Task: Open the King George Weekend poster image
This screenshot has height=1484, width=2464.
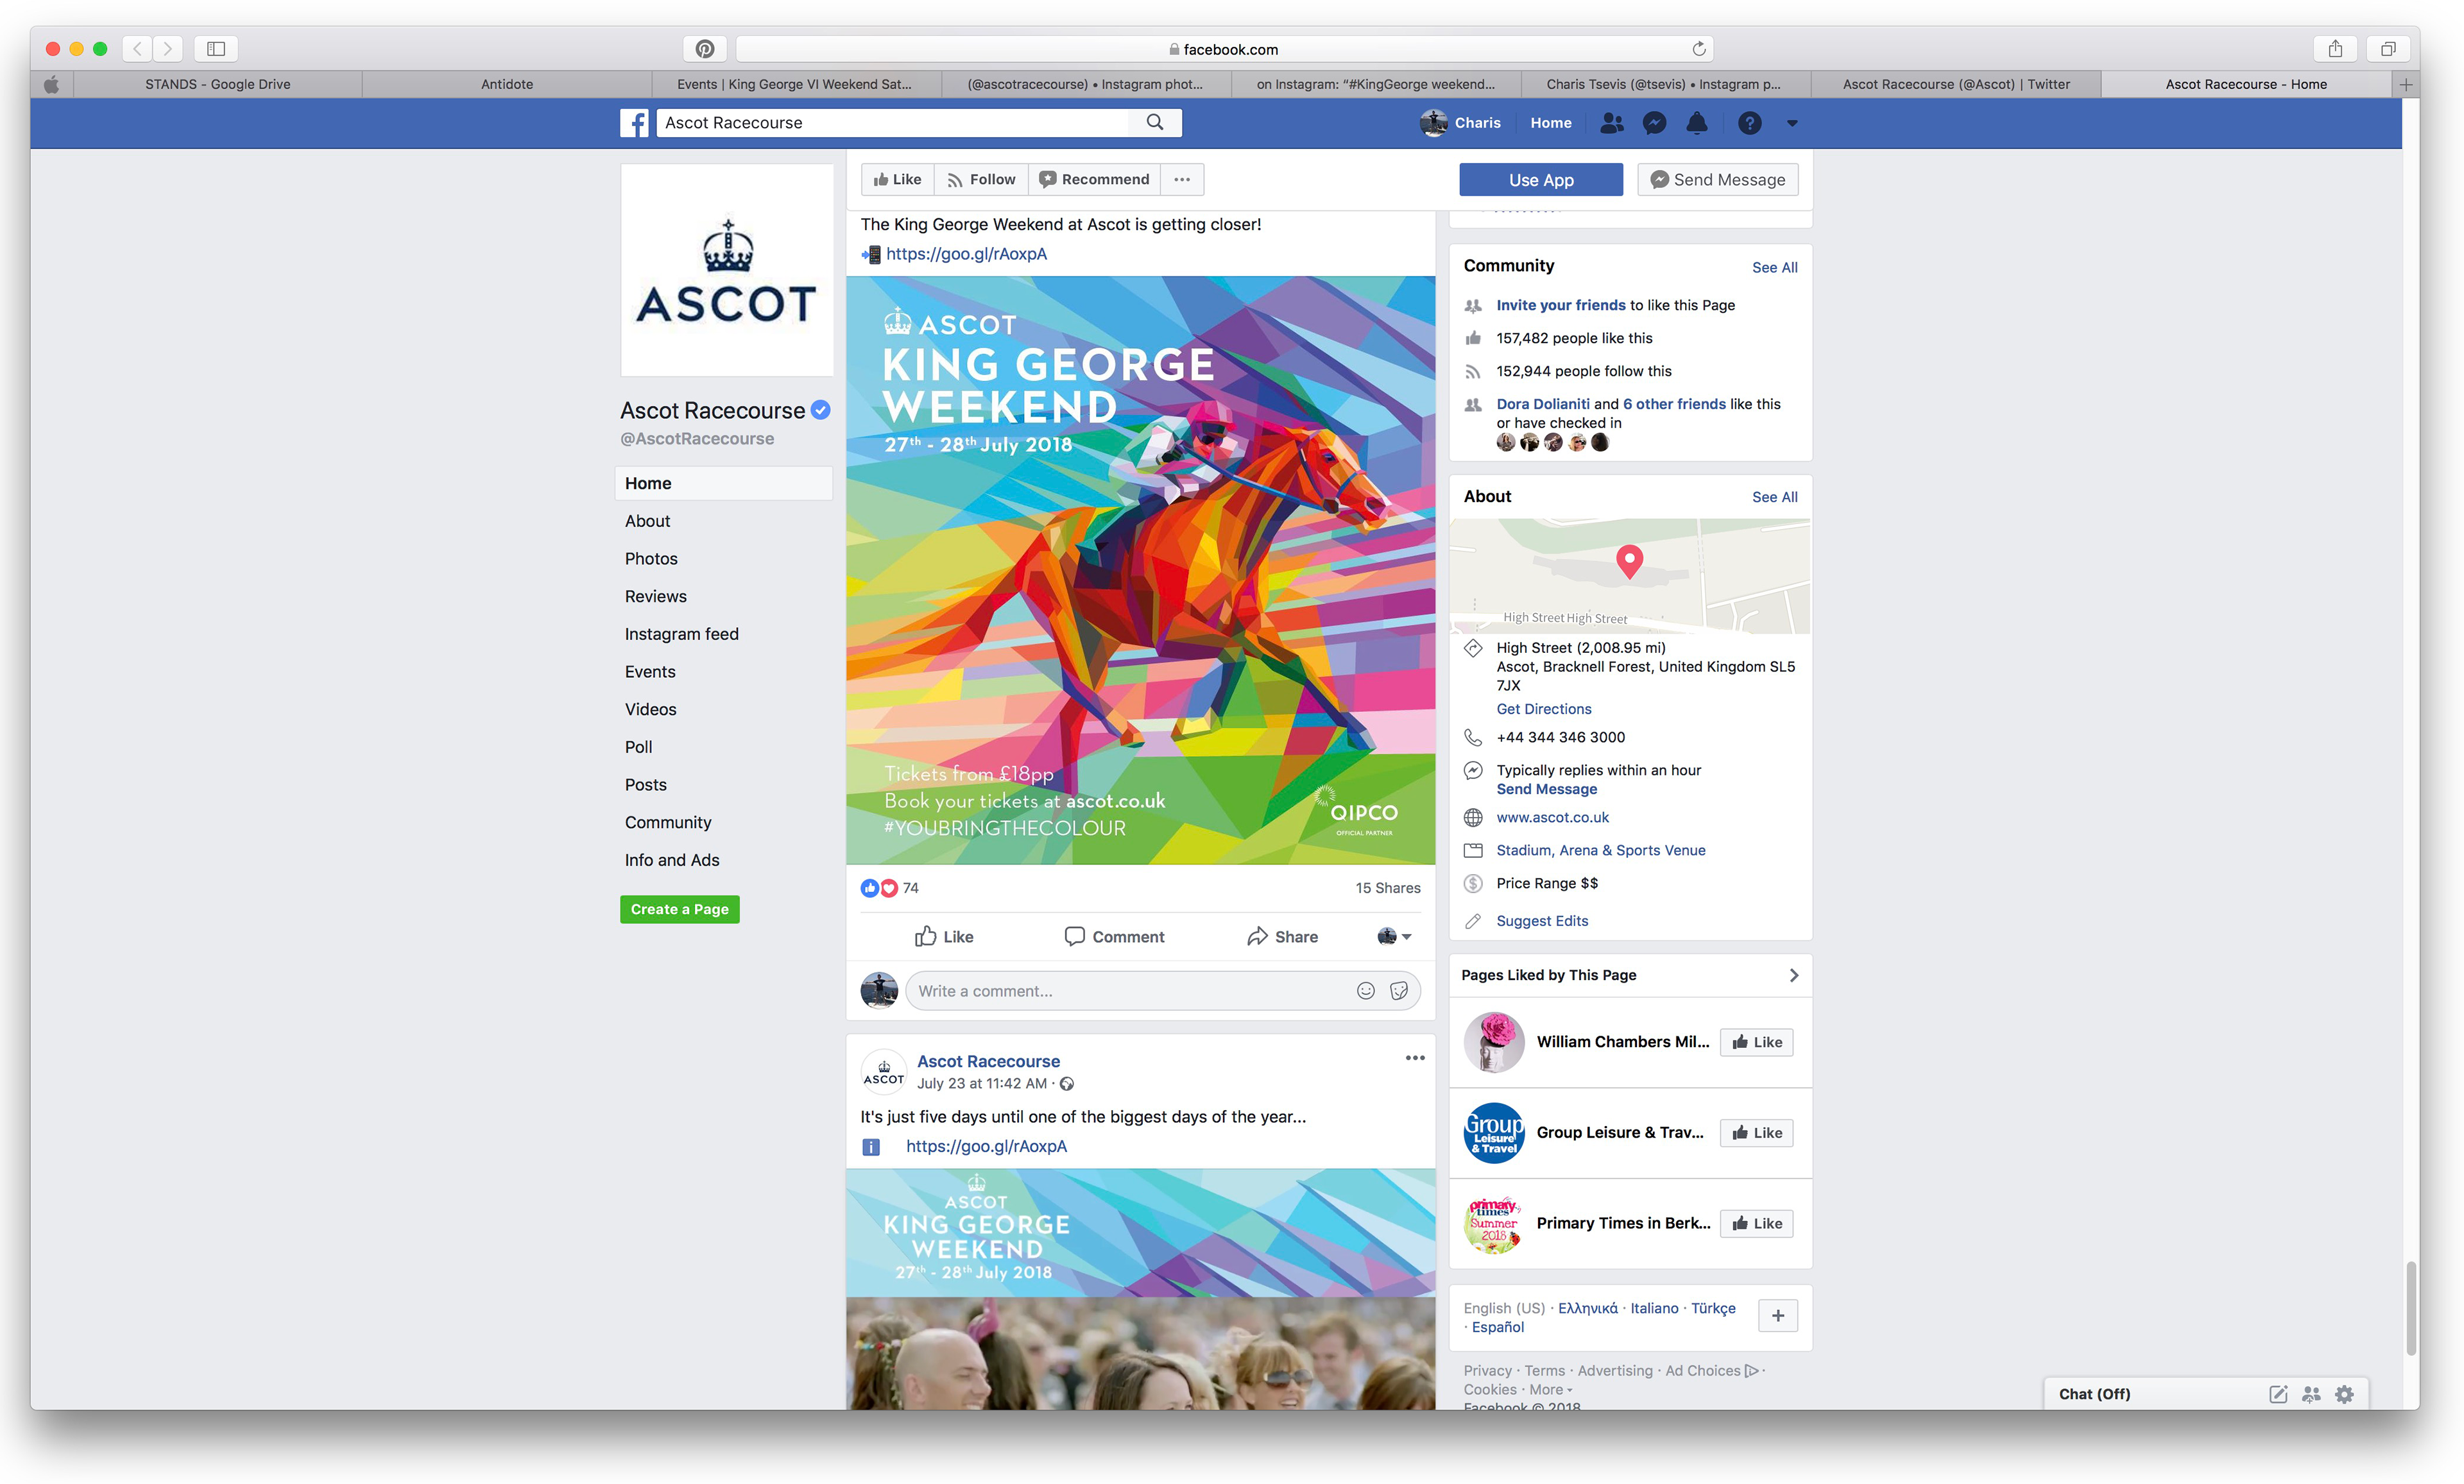Action: [x=1140, y=569]
